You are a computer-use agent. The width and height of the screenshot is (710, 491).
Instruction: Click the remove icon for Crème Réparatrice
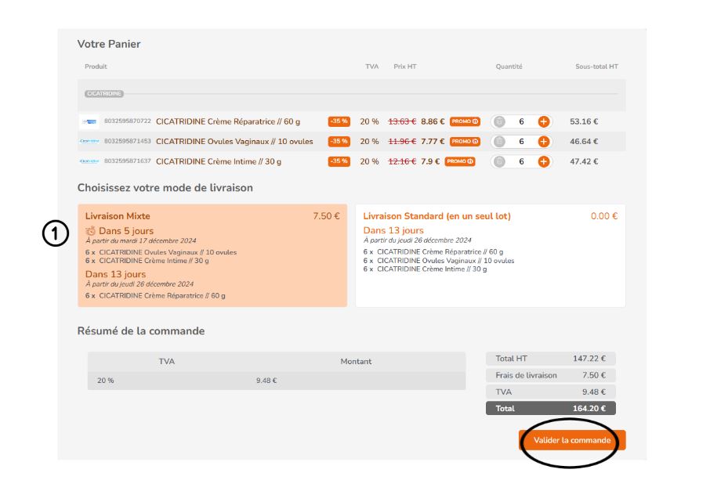point(499,121)
